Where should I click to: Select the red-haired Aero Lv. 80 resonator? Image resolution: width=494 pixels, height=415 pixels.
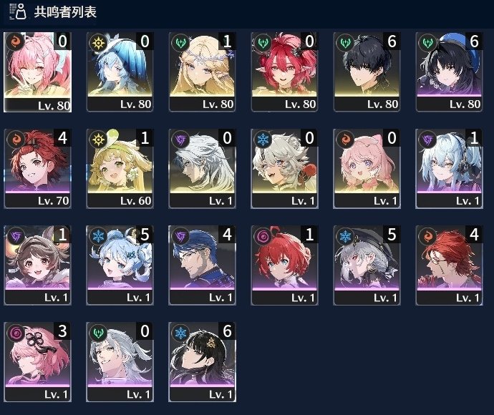click(284, 72)
